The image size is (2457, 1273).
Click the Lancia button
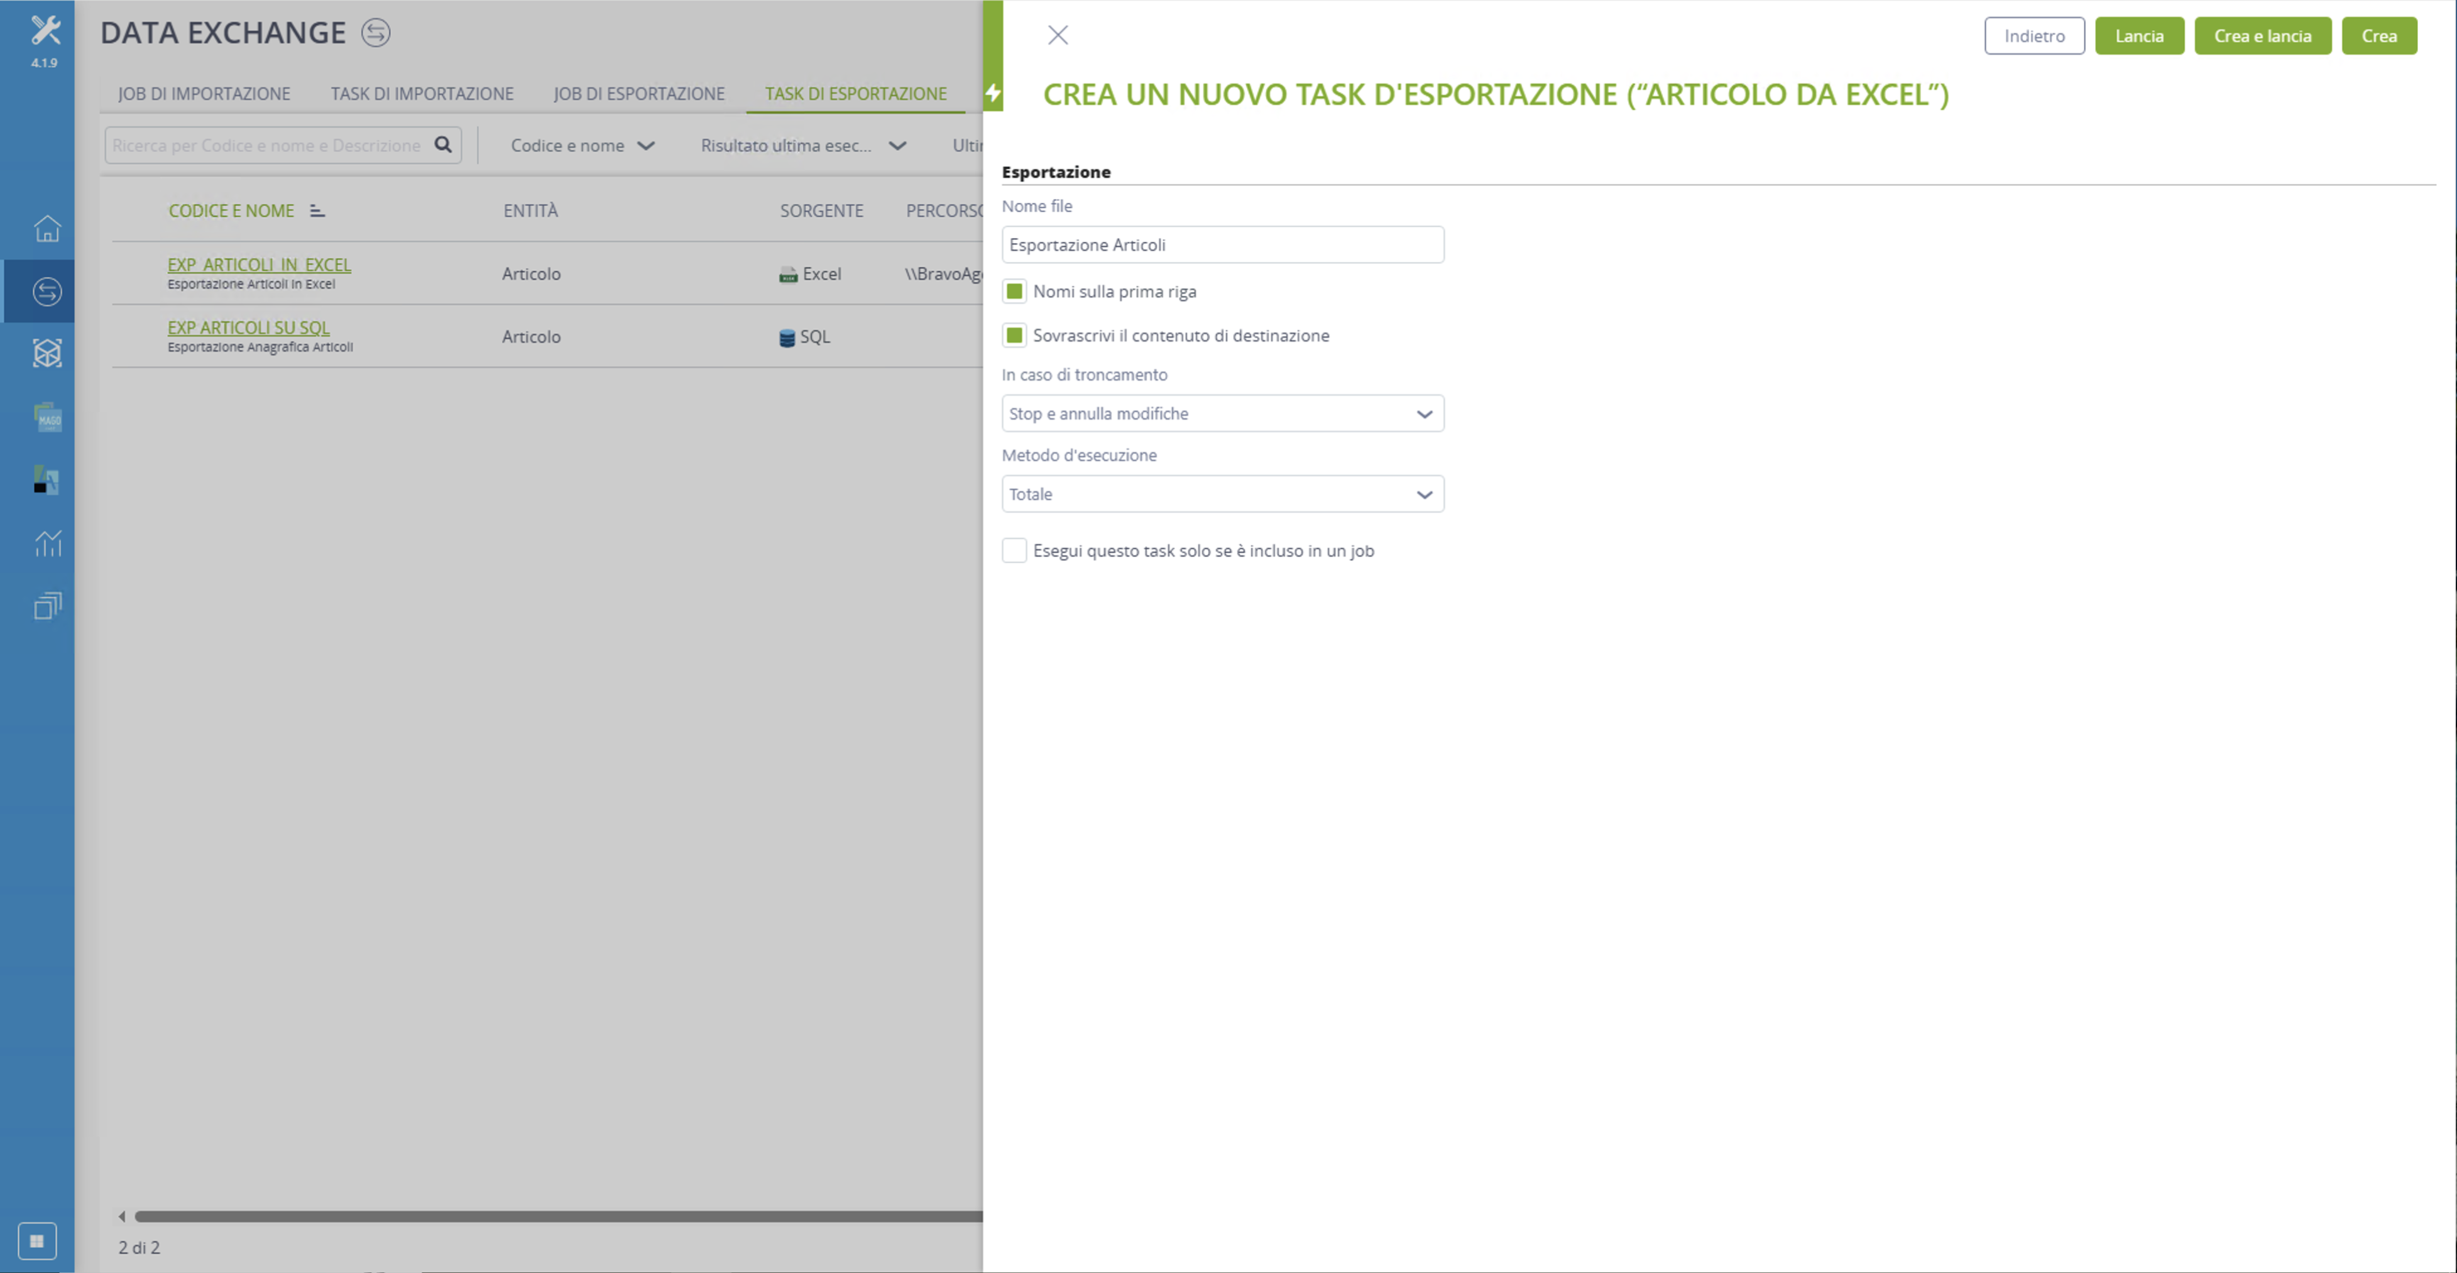[x=2140, y=36]
